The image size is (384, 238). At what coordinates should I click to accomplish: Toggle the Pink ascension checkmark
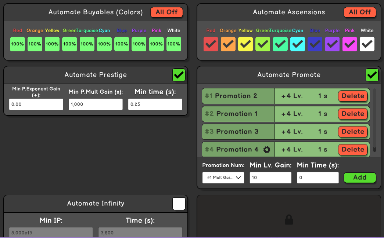pos(350,44)
